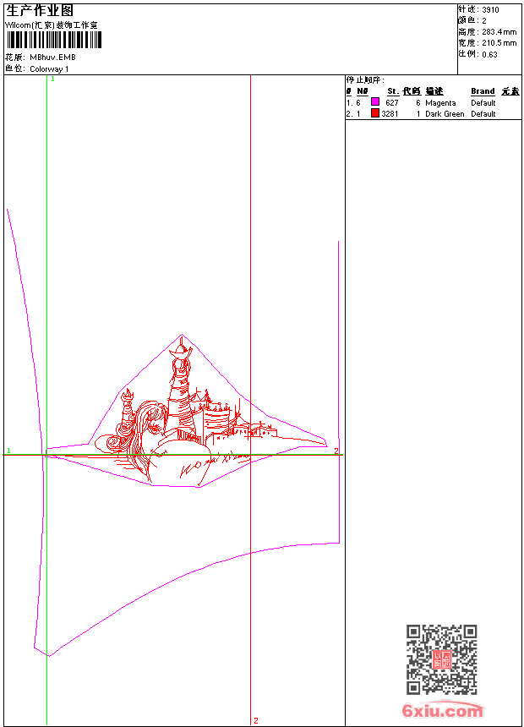Screen dimensions: 524x727
Task: Click the stitch count value '3910'
Action: (490, 10)
